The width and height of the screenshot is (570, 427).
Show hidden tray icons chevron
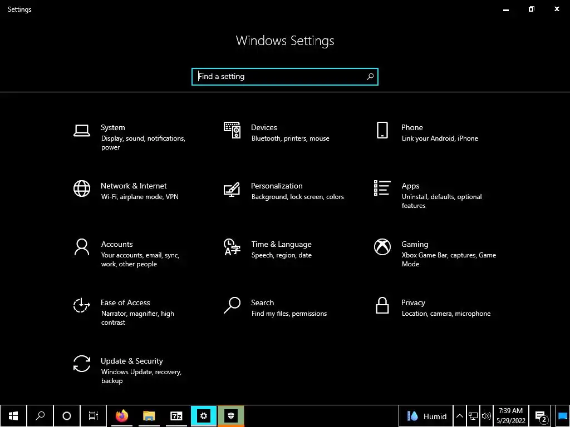(459, 416)
